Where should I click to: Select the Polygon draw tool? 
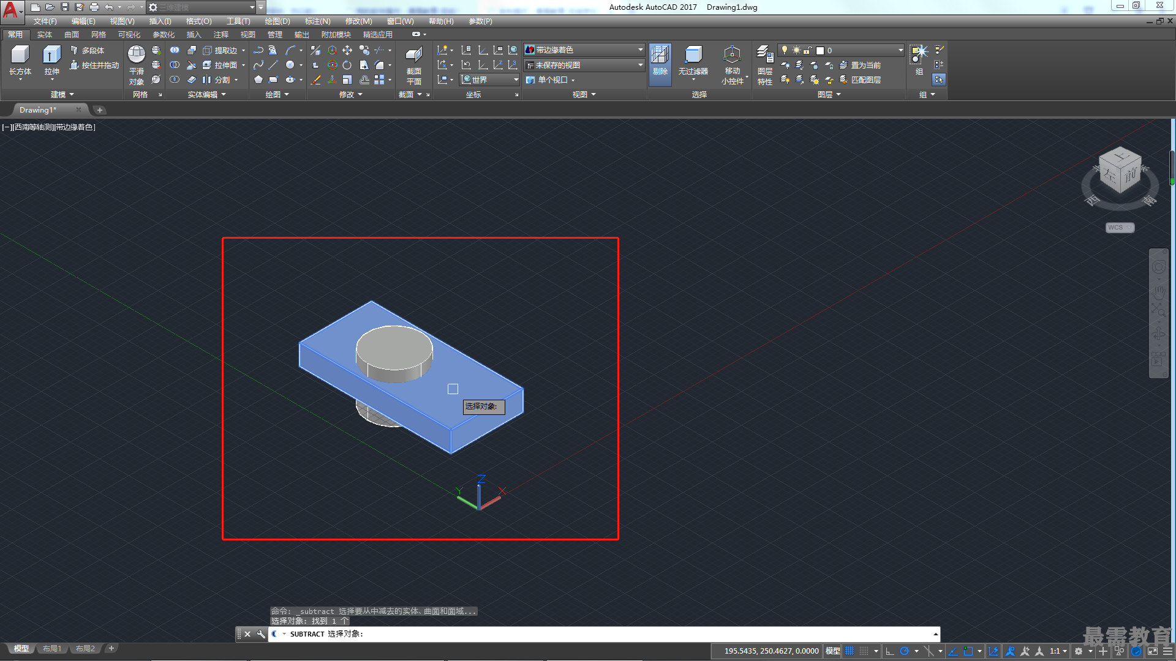point(258,80)
